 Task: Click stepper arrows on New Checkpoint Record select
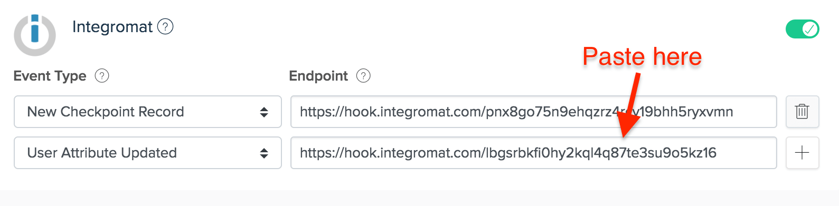click(264, 112)
